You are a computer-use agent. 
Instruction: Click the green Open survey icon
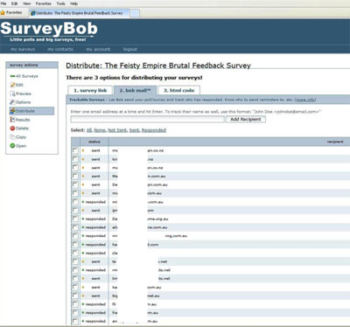click(x=12, y=145)
